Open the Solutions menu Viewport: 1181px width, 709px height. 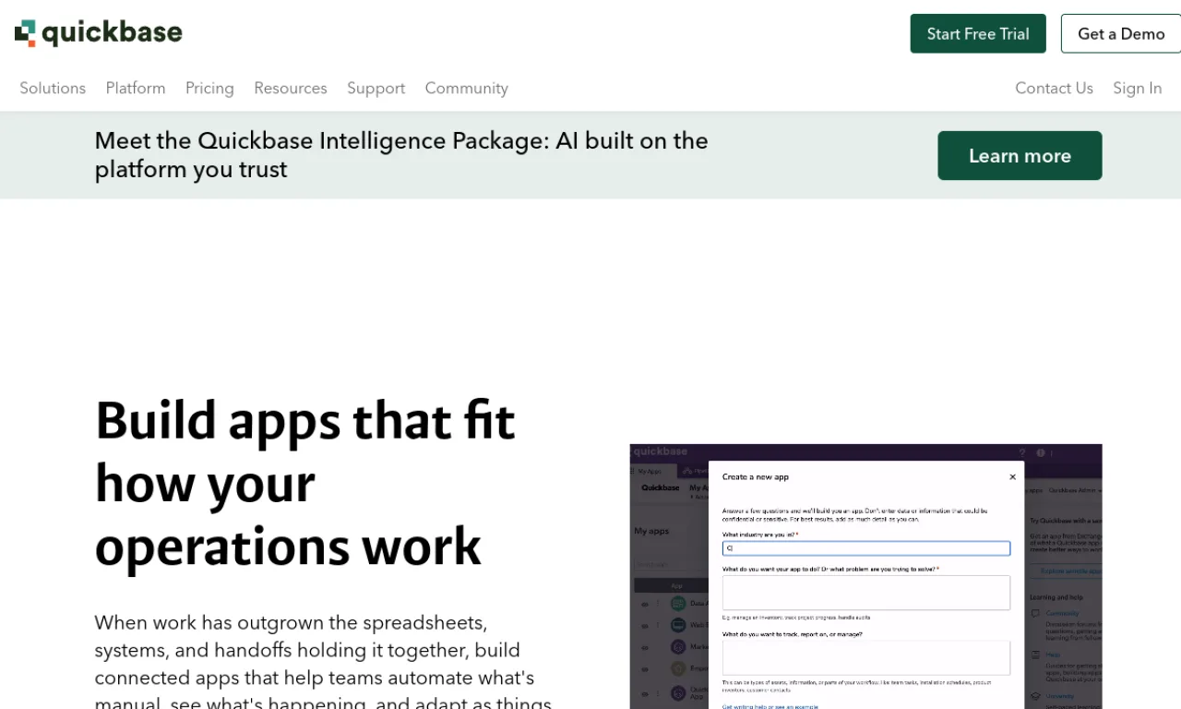point(53,88)
